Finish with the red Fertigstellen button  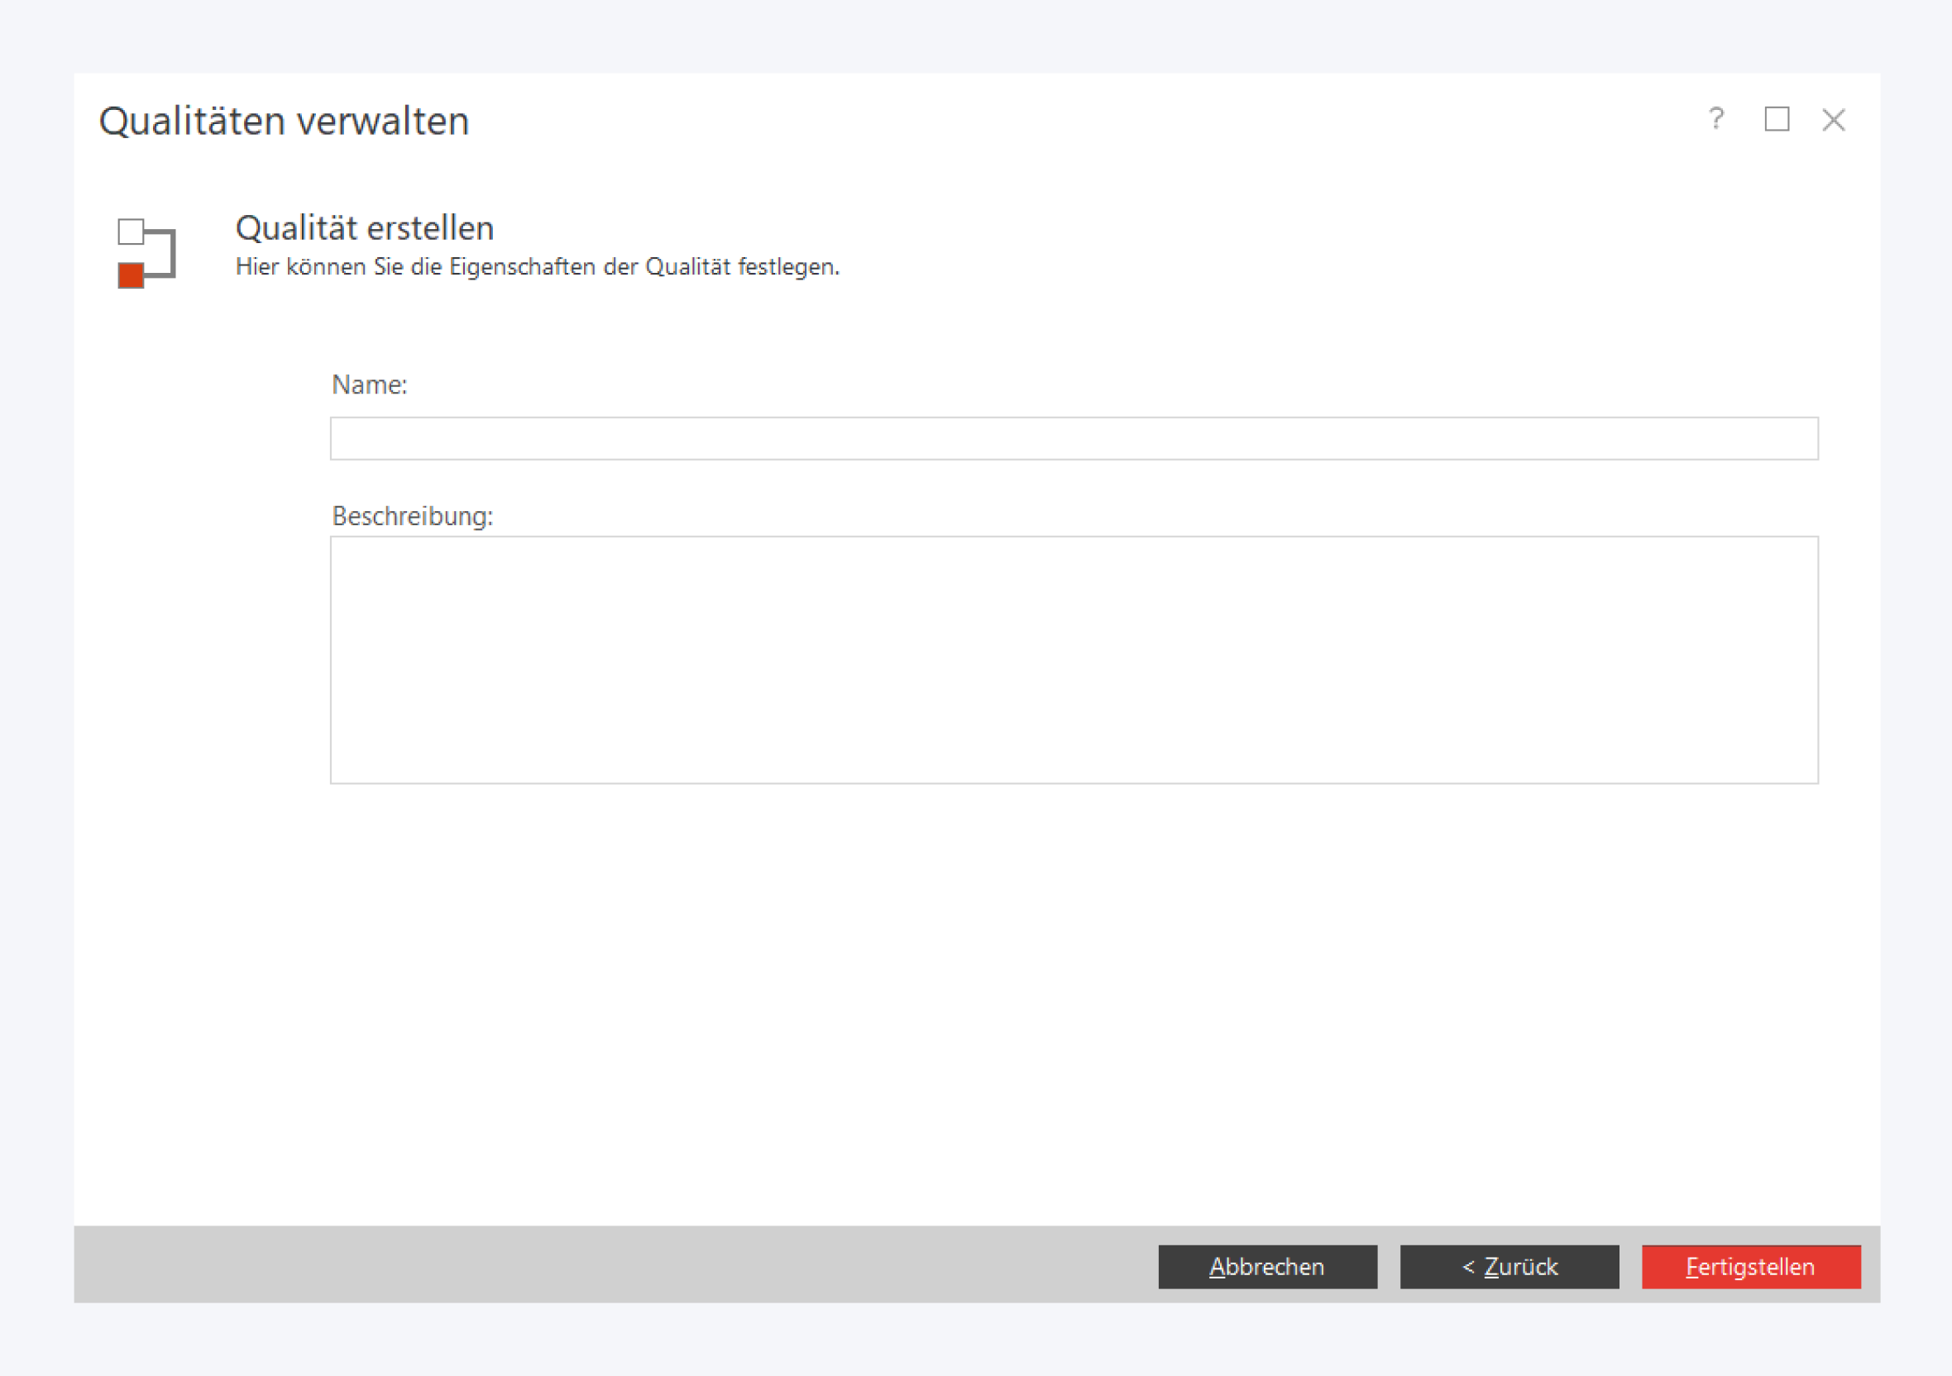click(x=1750, y=1266)
